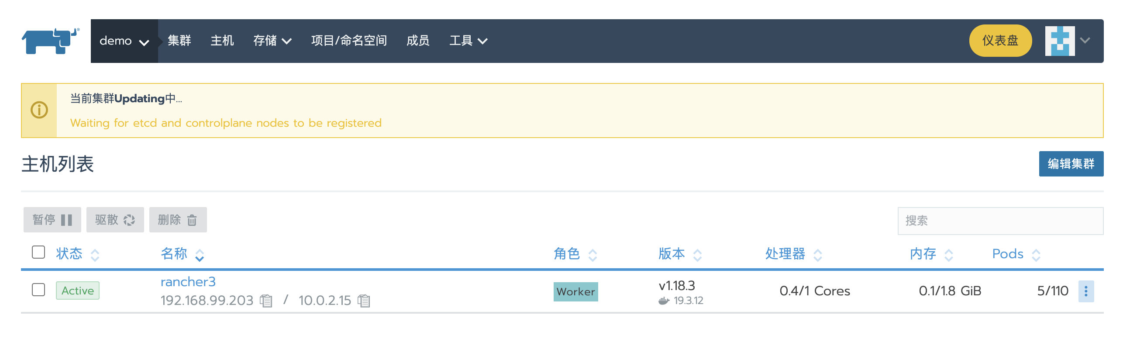Click the Rancher logo icon

(x=51, y=41)
